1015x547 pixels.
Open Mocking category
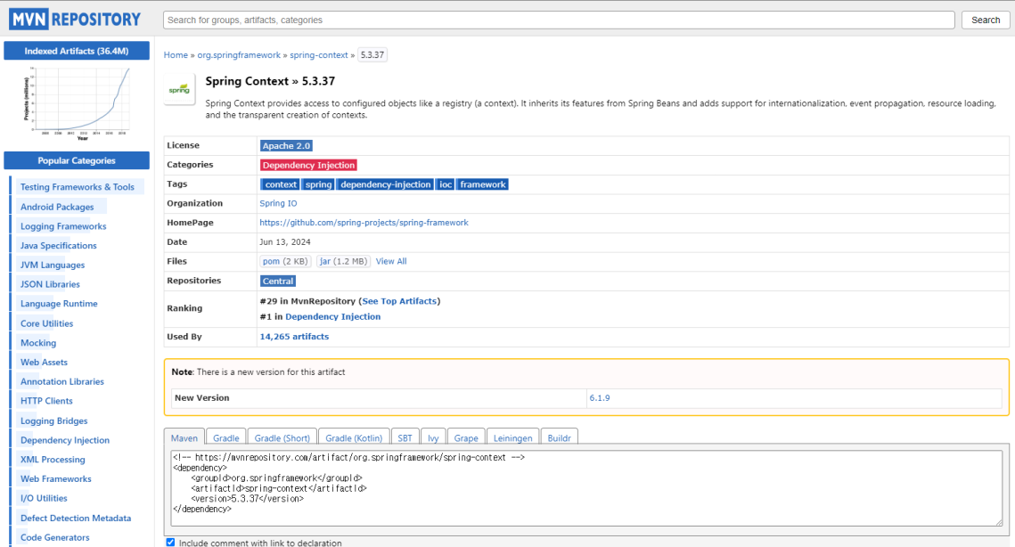38,343
